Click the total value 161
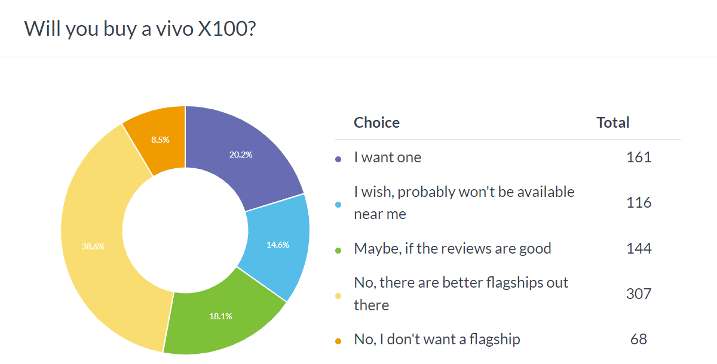 pyautogui.click(x=638, y=158)
